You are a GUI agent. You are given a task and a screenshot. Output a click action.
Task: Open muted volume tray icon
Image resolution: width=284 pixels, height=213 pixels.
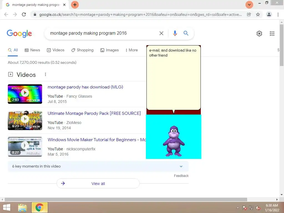[x=258, y=208]
